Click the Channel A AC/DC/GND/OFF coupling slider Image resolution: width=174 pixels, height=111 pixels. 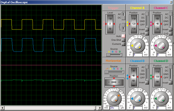(x=147, y=19)
